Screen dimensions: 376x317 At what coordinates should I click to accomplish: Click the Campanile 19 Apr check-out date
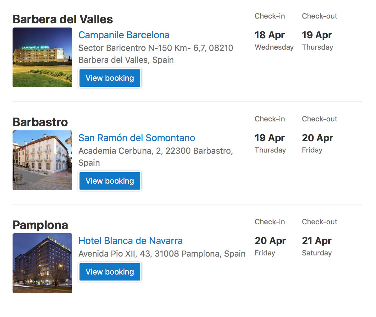pos(317,35)
